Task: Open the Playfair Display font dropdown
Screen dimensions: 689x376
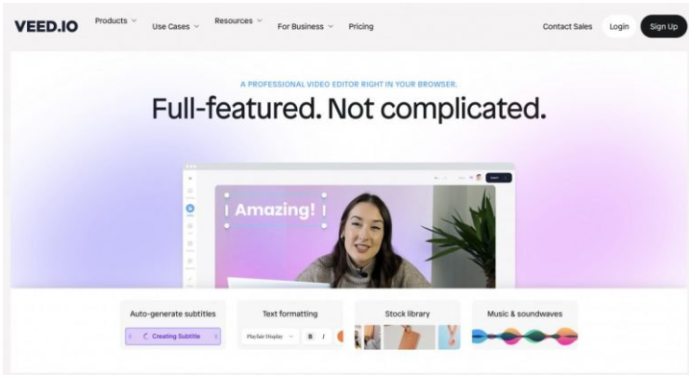Action: [270, 337]
